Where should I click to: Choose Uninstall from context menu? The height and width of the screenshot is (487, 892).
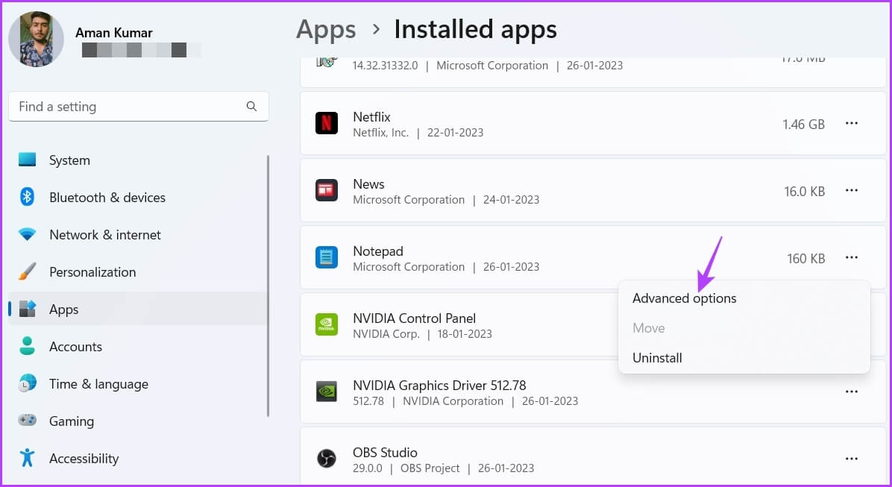[744, 358]
